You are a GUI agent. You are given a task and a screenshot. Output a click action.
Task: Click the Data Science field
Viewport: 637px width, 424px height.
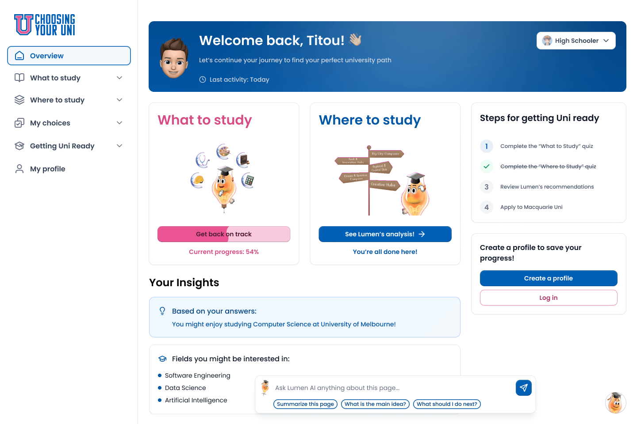[185, 388]
